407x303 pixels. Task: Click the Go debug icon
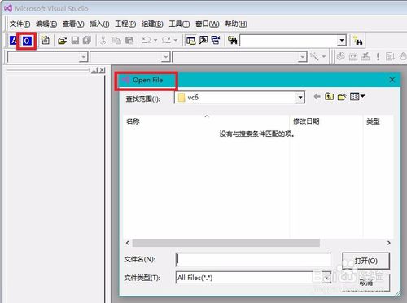click(x=390, y=56)
